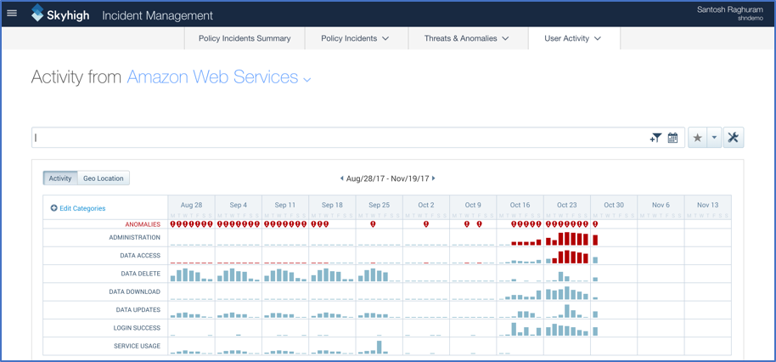776x362 pixels.
Task: Click the anomaly marker in Oct 2 week
Action: coord(426,224)
